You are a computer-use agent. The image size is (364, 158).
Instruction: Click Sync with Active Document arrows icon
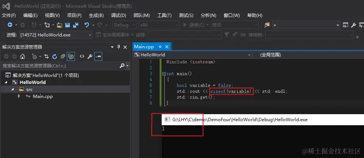coord(47,56)
